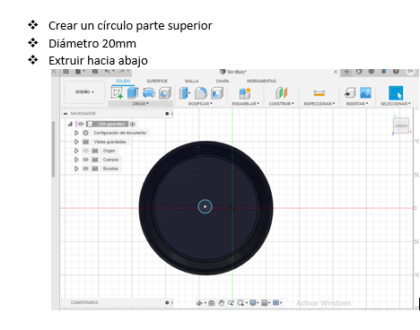420x330 pixels.
Task: Select the Fillet tool
Action: pos(201,93)
